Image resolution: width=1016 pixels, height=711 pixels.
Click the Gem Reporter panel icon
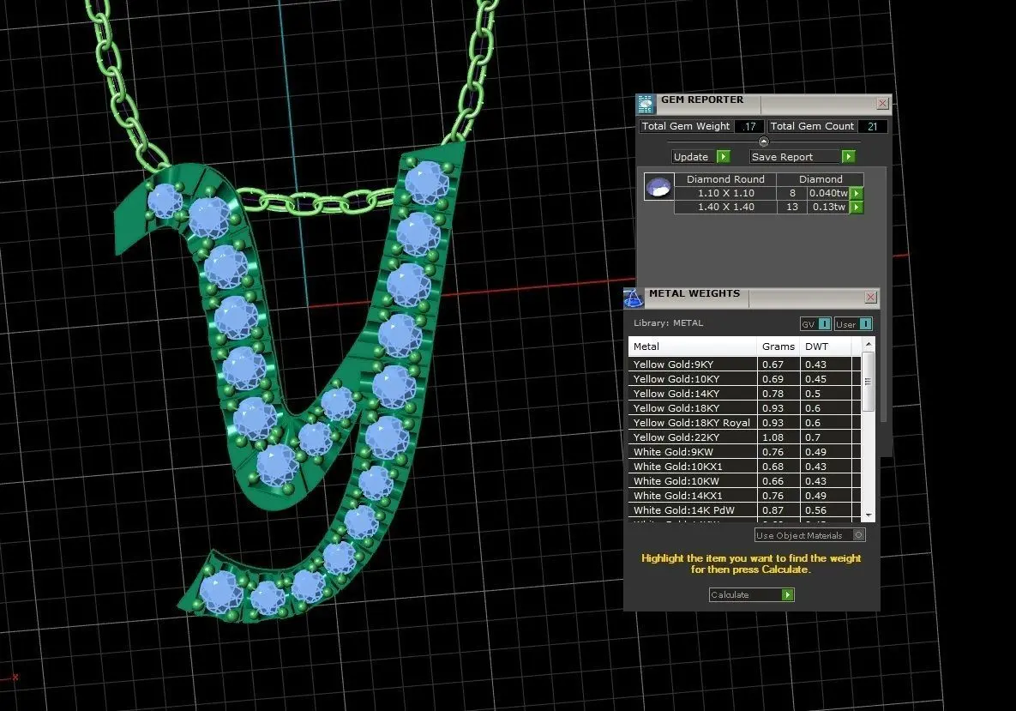click(646, 104)
